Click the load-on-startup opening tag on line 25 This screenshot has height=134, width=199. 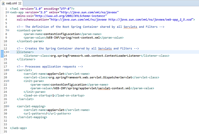pyautogui.click(x=38, y=95)
